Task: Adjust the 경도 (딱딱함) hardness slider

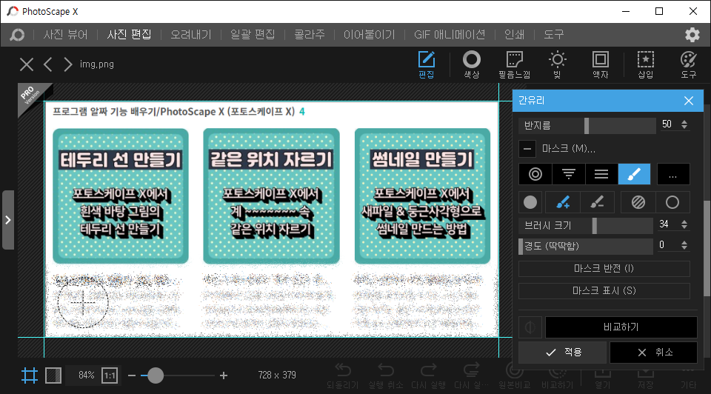Action: pyautogui.click(x=586, y=246)
